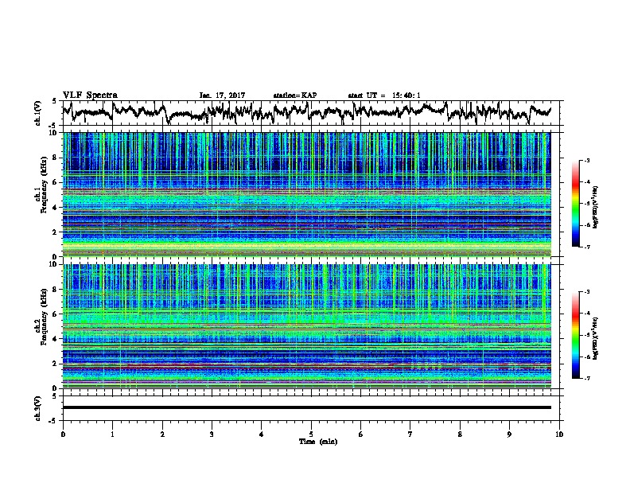The height and width of the screenshot is (487, 630).
Task: Click the 'station=KAP' header label
Action: pyautogui.click(x=295, y=95)
